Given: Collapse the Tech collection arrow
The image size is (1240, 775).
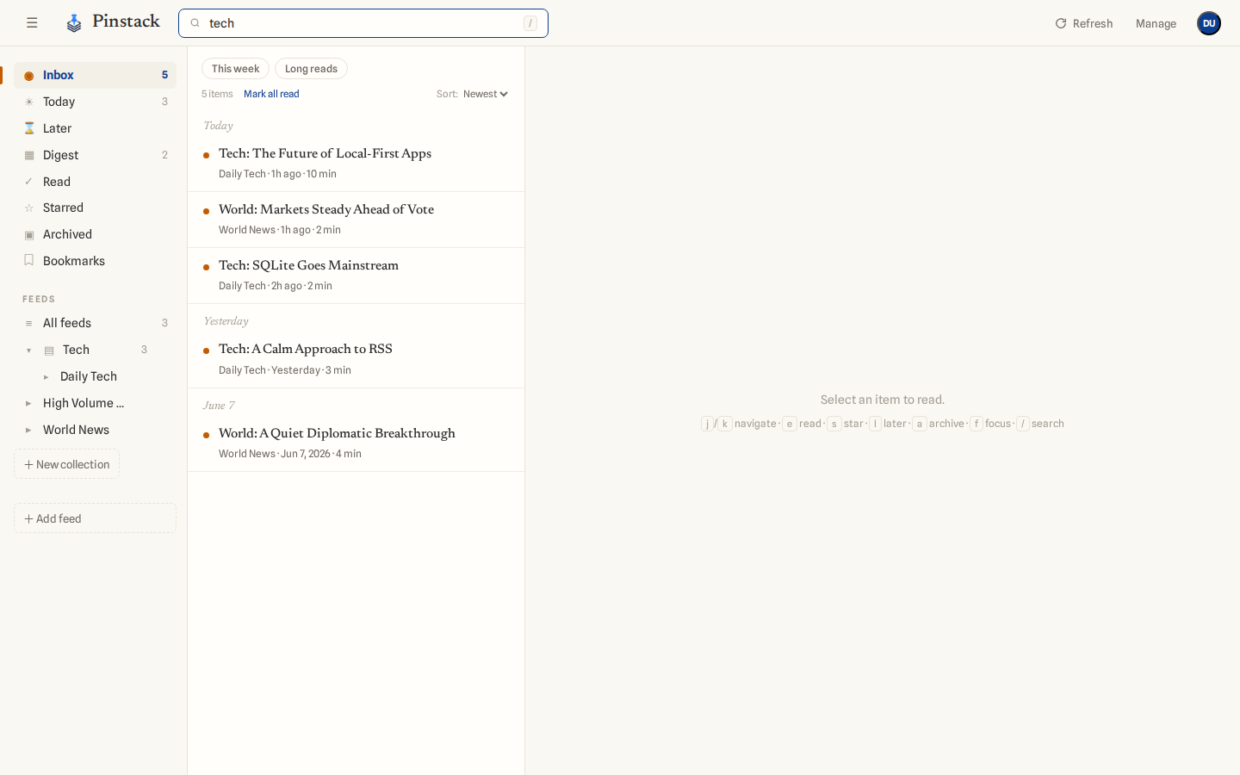Looking at the screenshot, I should tap(28, 350).
